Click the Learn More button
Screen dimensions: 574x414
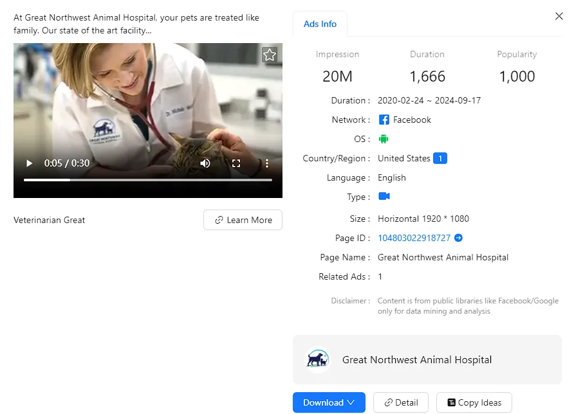(243, 220)
